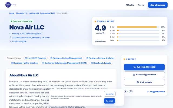Open the Business Review Analytics tag
Viewport: 173px width, 108px height.
tap(100, 58)
